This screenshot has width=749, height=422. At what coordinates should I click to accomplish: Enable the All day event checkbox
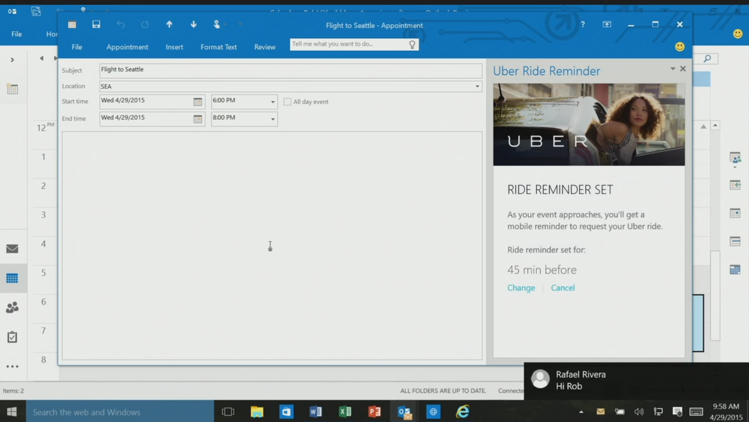click(x=288, y=102)
